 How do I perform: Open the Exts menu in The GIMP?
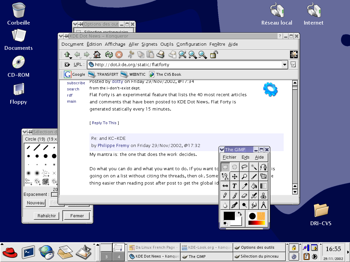tap(245, 157)
